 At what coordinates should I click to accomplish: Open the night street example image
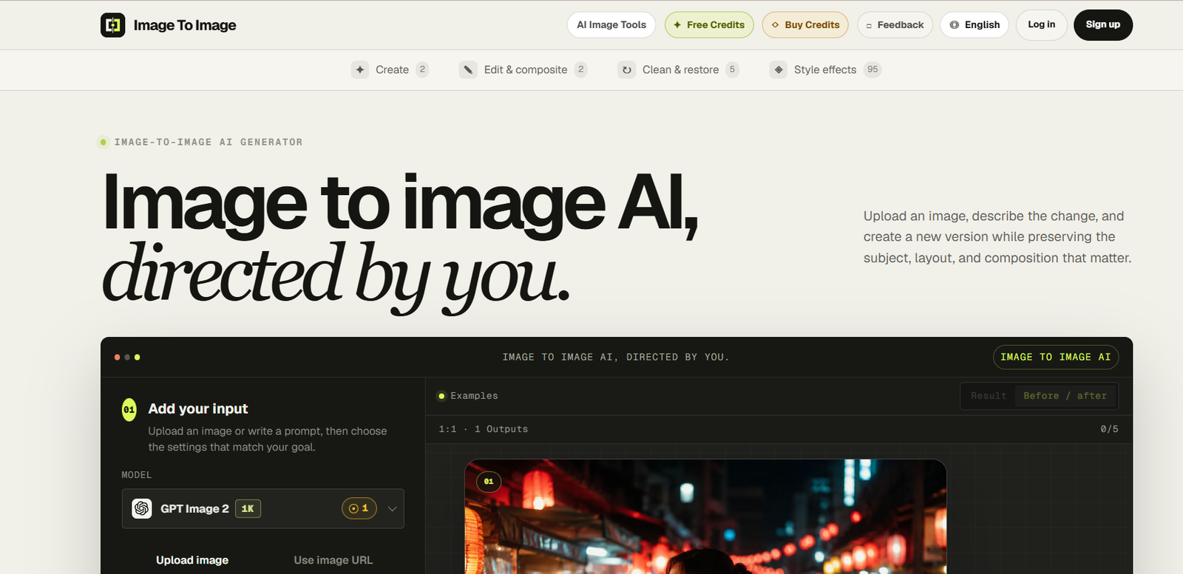(x=705, y=517)
